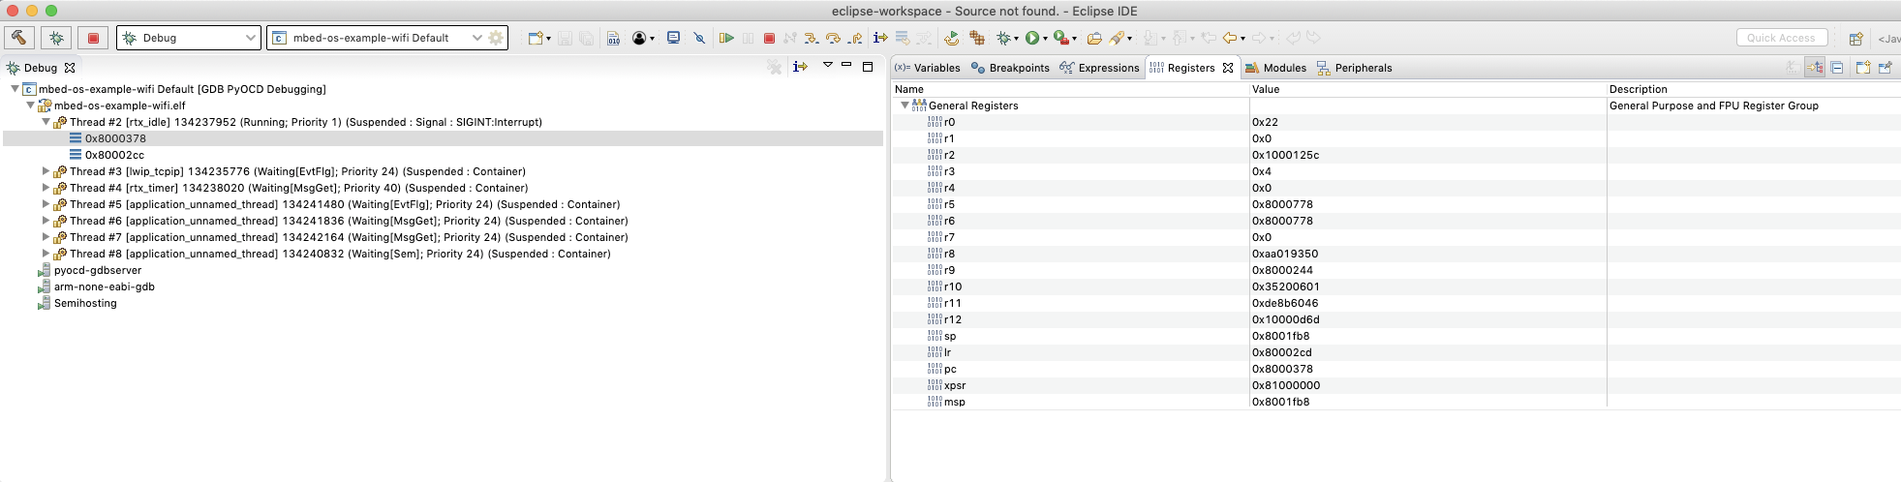Open the Debug bug dropdown arrow in toolbar
Screen dimensions: 1901x482
click(x=1016, y=39)
